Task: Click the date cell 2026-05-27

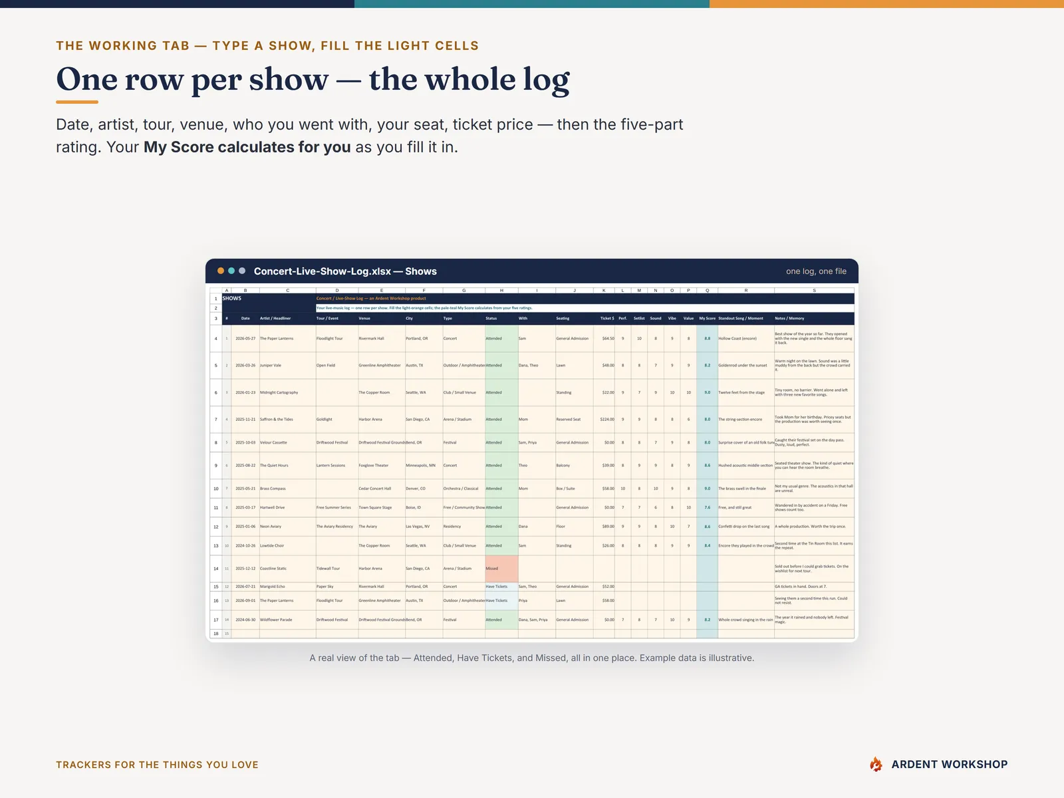Action: (x=245, y=338)
